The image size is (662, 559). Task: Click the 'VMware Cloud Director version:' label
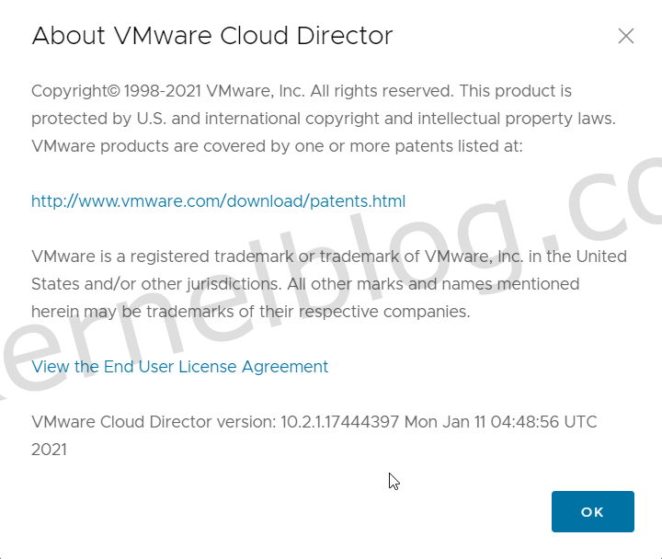point(153,422)
